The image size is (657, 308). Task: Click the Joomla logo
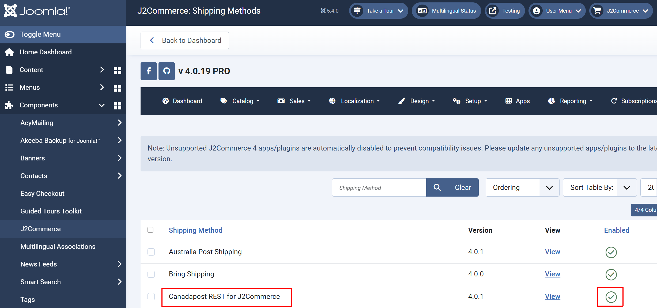[37, 11]
